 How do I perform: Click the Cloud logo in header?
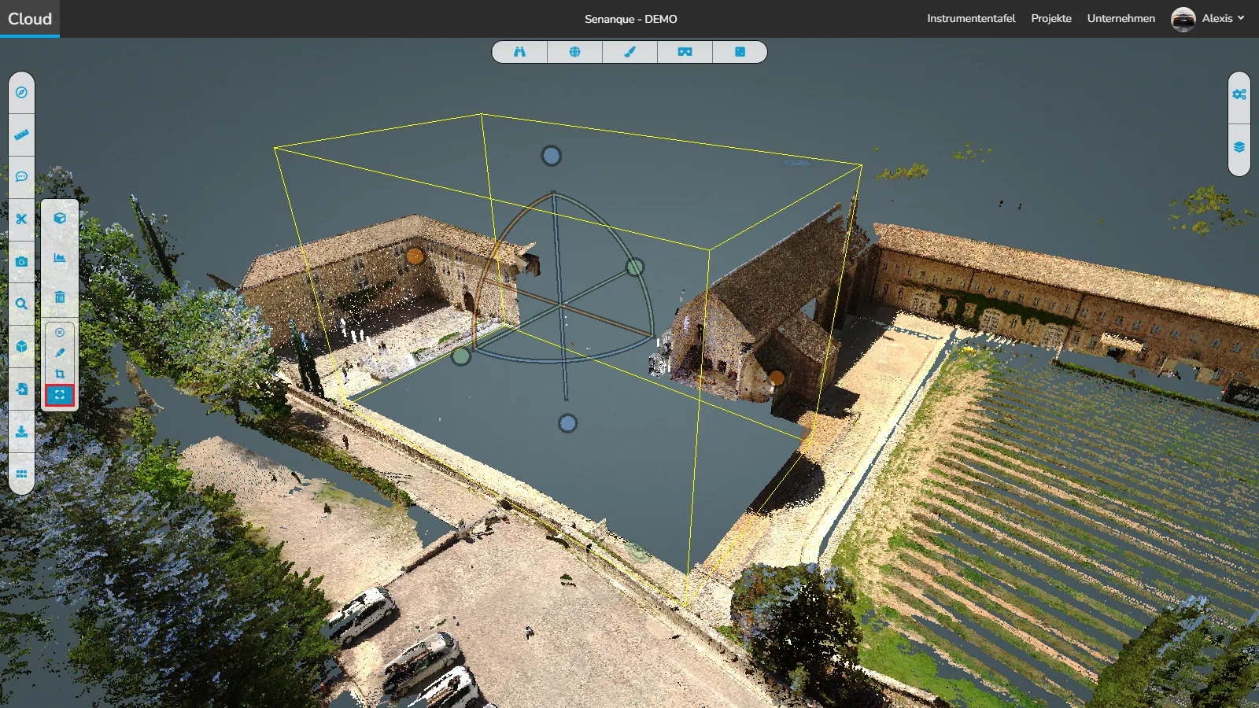pyautogui.click(x=30, y=19)
